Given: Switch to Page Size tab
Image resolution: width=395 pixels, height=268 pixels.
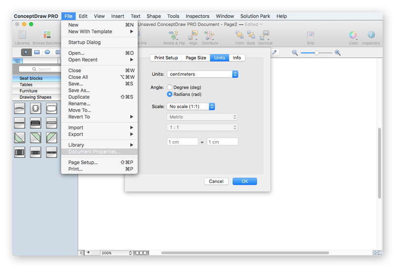Looking at the screenshot, I should 196,58.
